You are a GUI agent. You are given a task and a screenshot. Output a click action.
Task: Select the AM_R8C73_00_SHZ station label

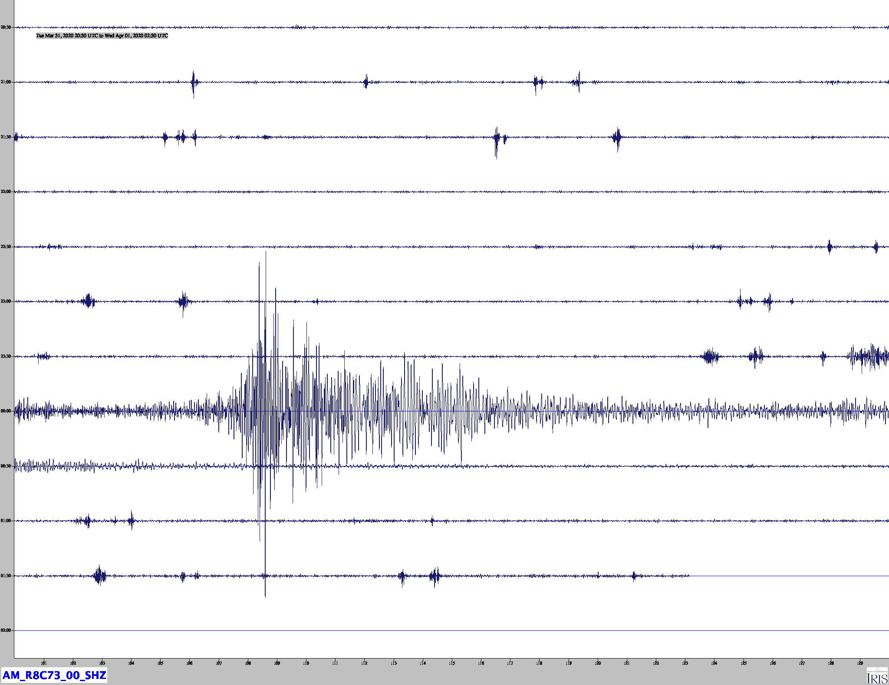coord(54,675)
